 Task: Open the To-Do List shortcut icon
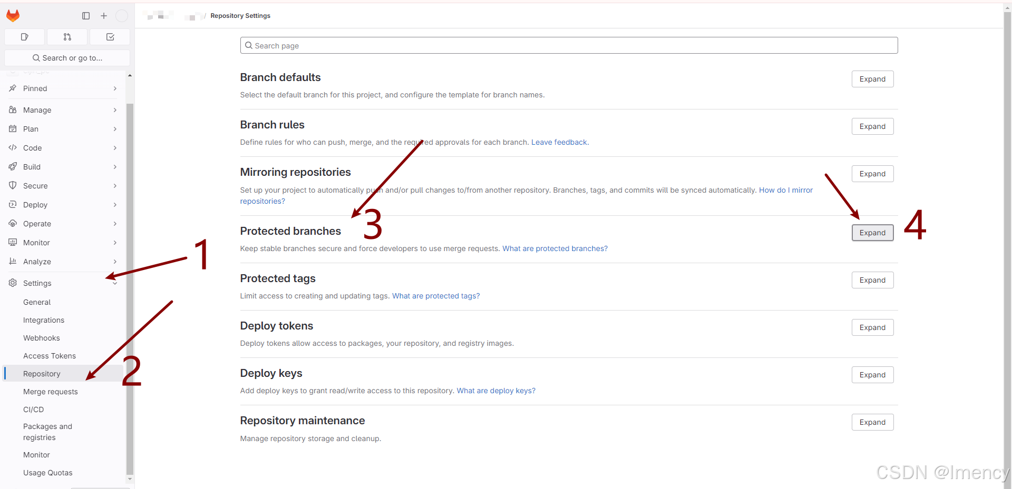110,37
